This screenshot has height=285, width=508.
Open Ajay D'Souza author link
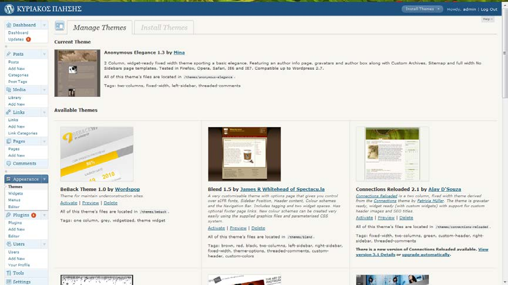(445, 189)
